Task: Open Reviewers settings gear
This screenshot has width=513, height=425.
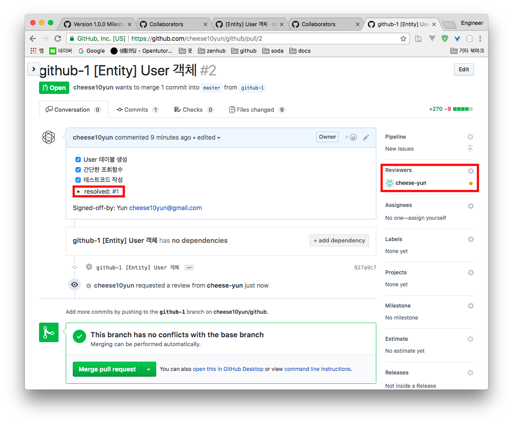Action: click(x=470, y=171)
